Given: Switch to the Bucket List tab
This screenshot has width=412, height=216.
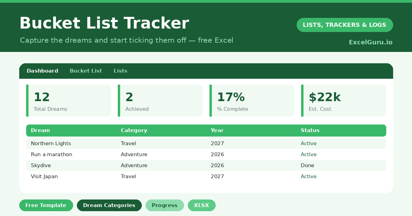Looking at the screenshot, I should (86, 71).
